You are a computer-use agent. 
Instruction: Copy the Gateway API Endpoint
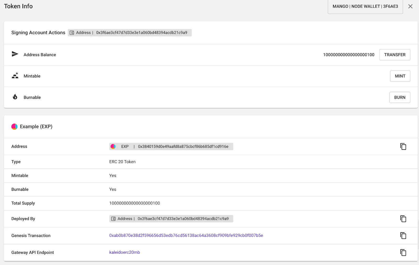click(403, 252)
